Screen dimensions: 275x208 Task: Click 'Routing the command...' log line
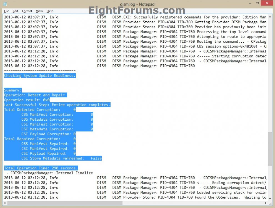135,42
